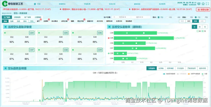
Task: Uncheck the 早班 shift checkbox
Action: (x=159, y=17)
